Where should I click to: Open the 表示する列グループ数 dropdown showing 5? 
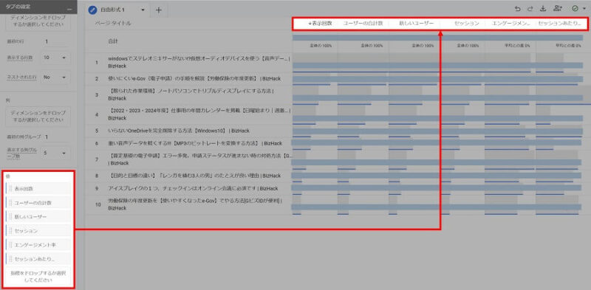[x=55, y=153]
